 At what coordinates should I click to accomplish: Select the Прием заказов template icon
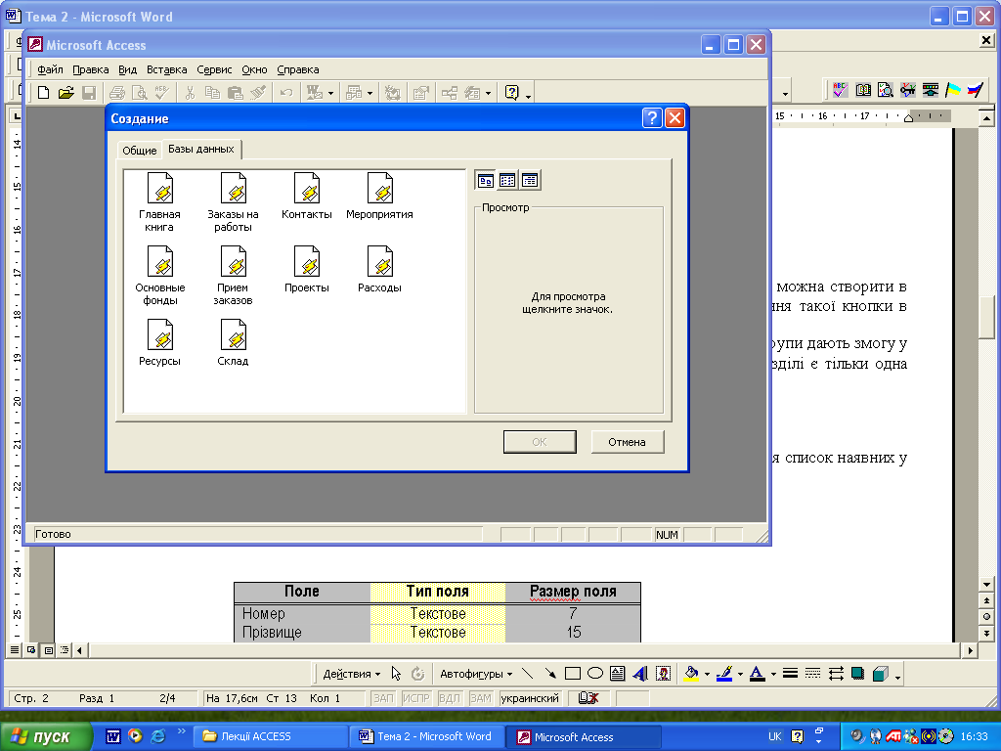[233, 275]
